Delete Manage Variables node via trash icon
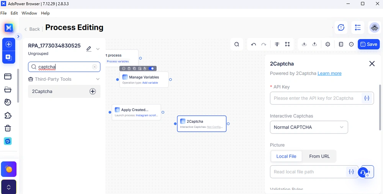The image size is (383, 194). click(129, 68)
